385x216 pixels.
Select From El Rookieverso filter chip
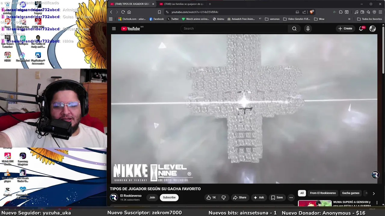[x=323, y=193]
